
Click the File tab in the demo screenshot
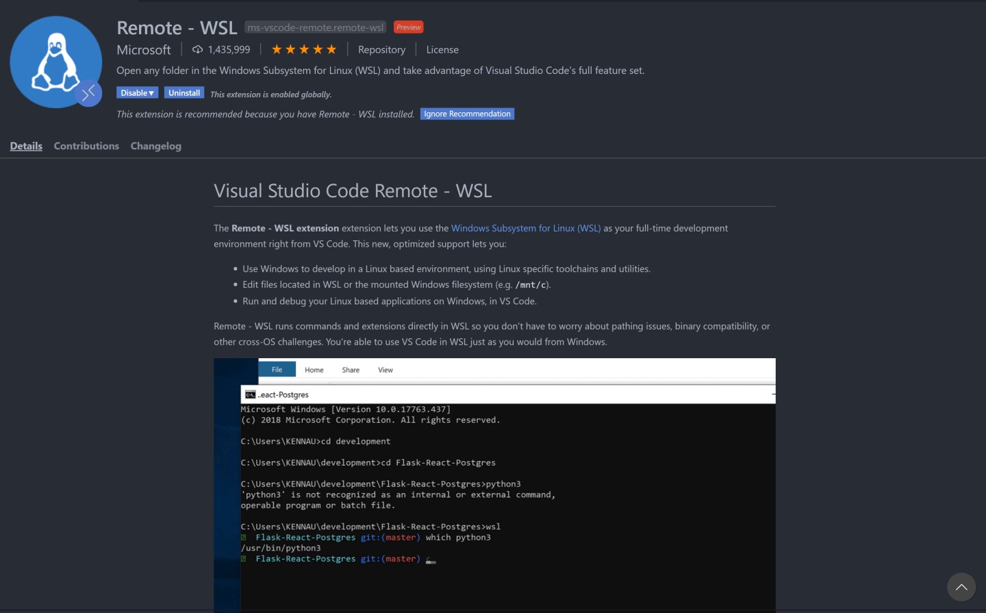[277, 370]
